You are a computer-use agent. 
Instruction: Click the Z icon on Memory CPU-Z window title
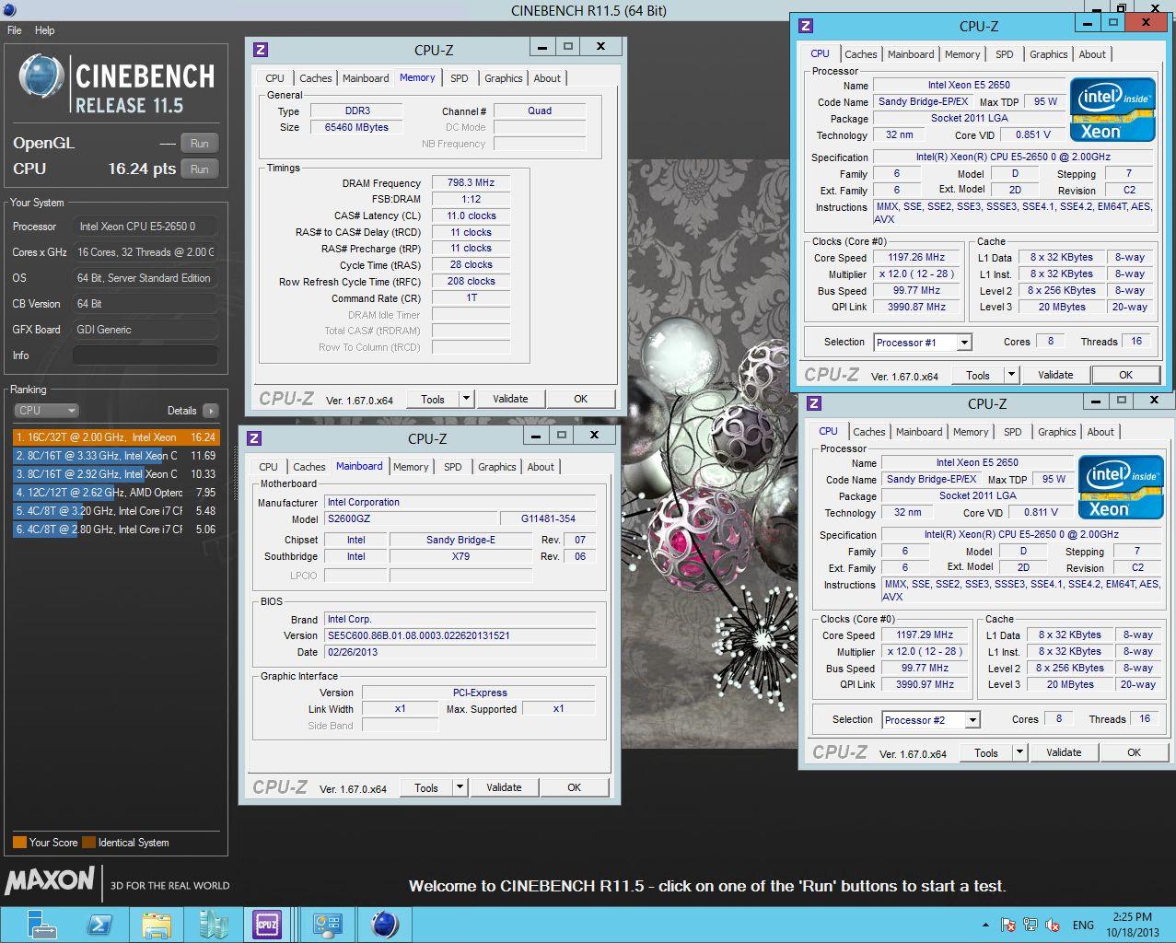261,51
